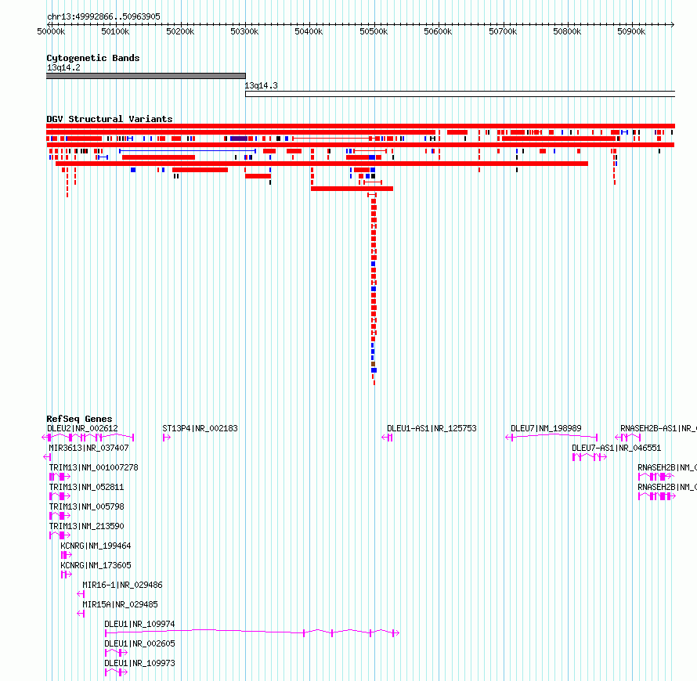Viewport: 697px width, 681px height.
Task: Click the DLEU2 gene model glyph
Action: (x=88, y=438)
